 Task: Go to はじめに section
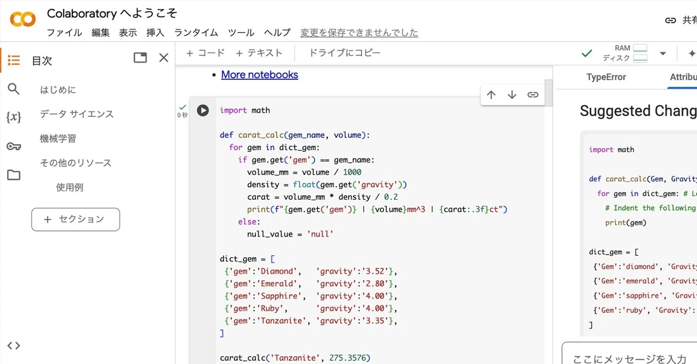pos(58,90)
